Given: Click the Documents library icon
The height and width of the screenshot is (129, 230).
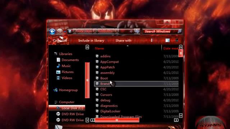Looking at the screenshot, I should 58,60.
